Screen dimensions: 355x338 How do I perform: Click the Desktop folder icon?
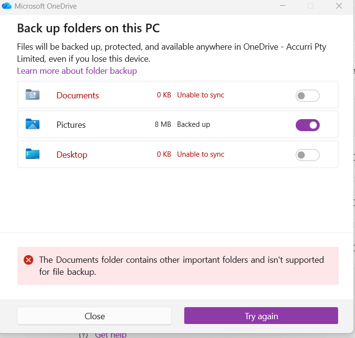pos(32,154)
